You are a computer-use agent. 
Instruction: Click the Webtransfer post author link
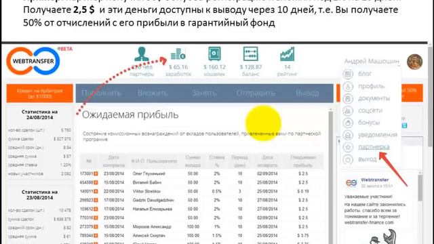(375, 180)
